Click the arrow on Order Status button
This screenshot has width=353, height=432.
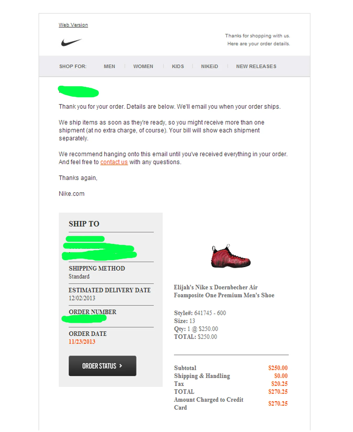coord(121,366)
